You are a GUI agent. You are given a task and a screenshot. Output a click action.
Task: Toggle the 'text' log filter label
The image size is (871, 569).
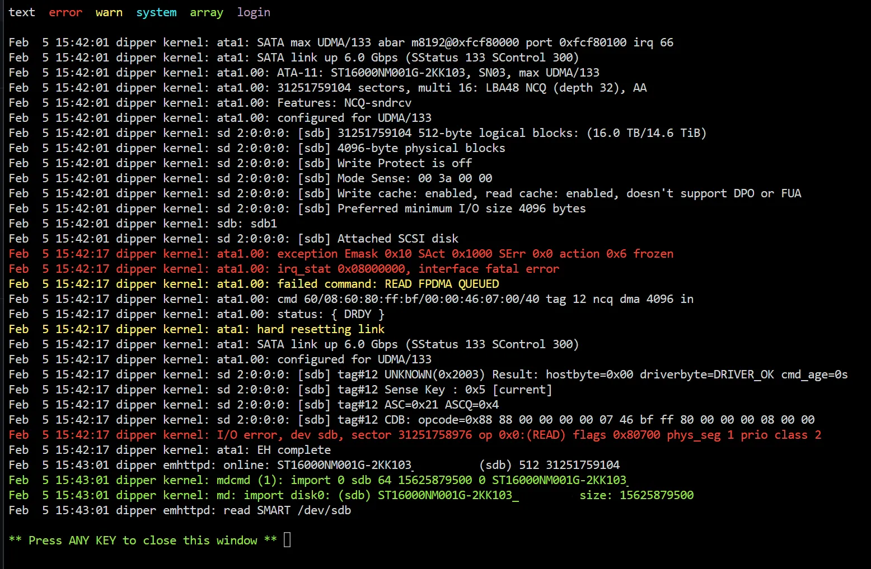(22, 12)
